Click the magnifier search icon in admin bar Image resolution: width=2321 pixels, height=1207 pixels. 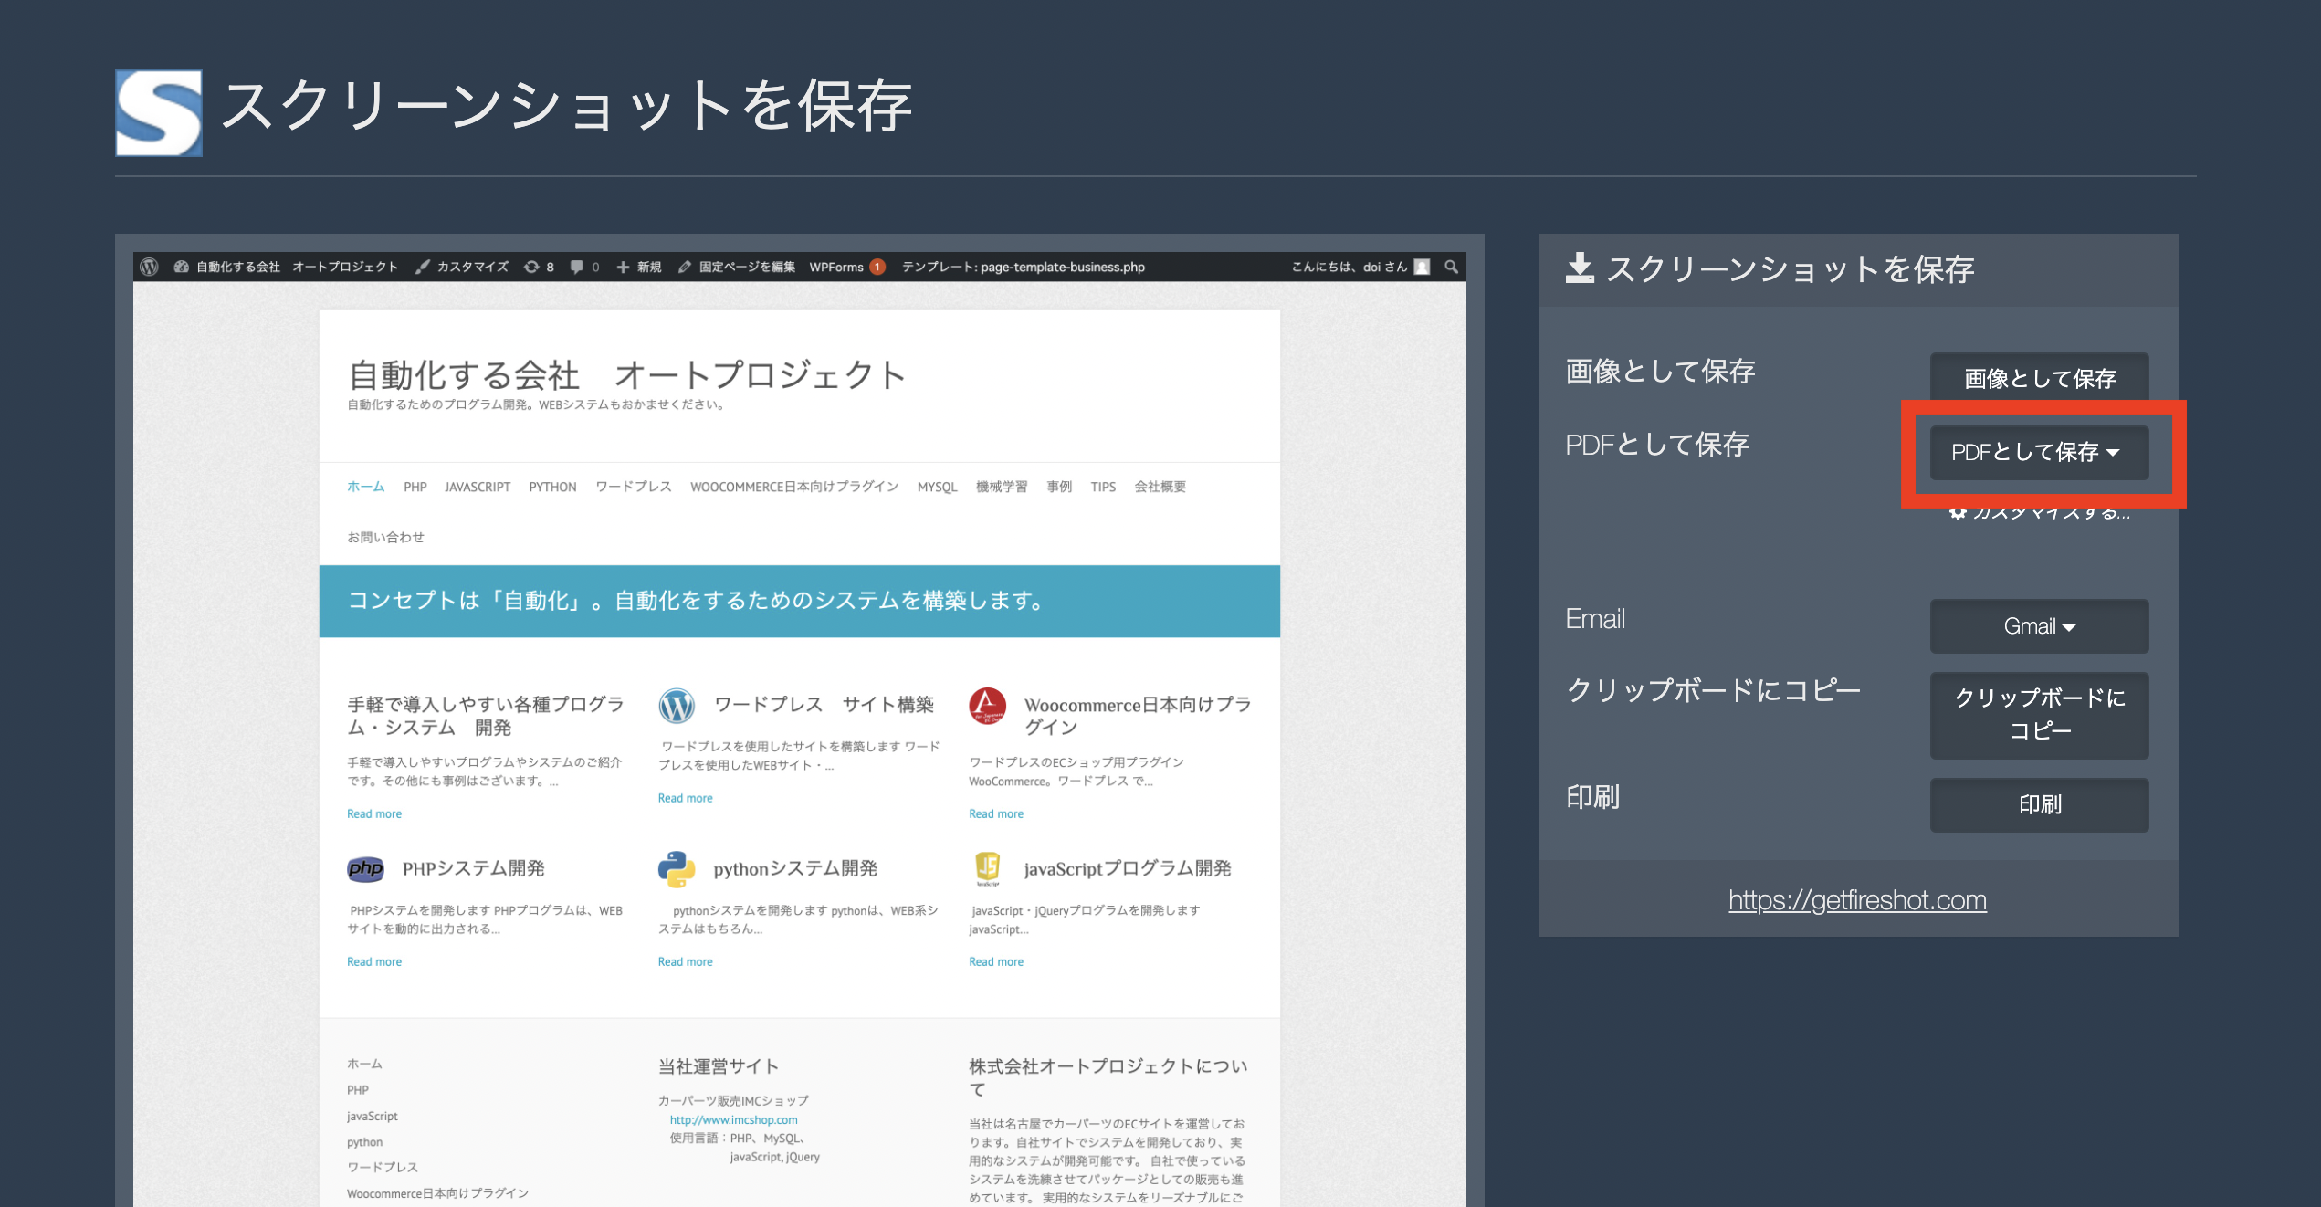[1451, 267]
